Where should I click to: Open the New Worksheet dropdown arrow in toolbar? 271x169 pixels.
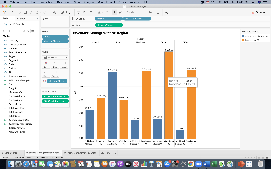click(x=58, y=12)
